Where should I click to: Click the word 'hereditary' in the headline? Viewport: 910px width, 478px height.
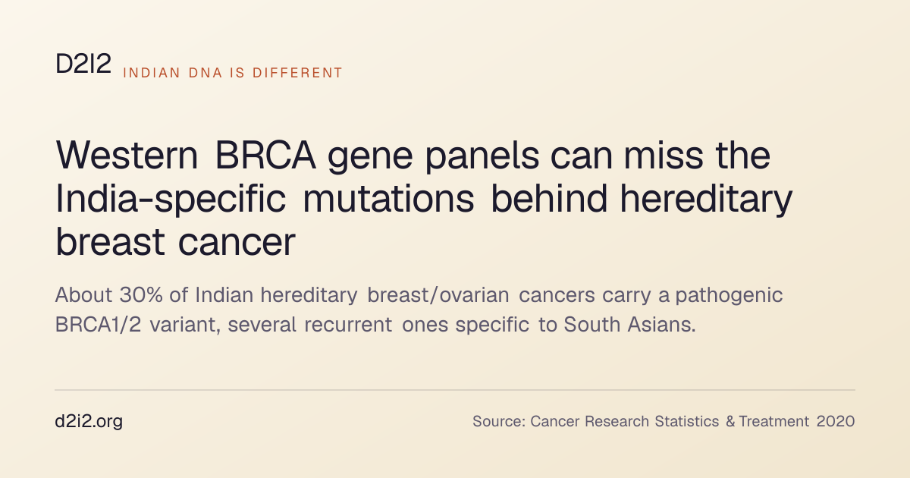point(707,200)
